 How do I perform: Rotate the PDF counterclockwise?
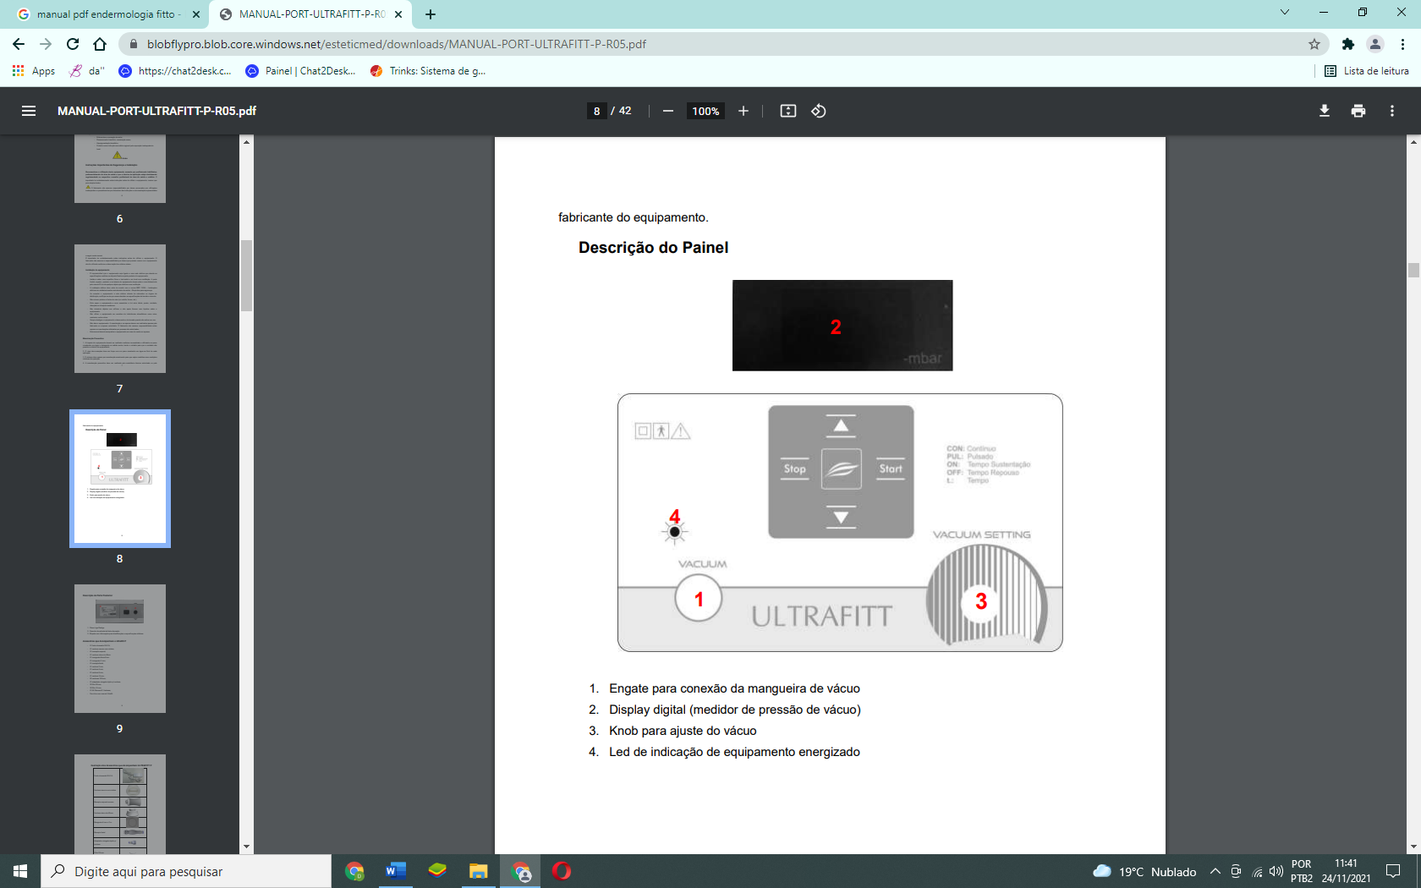(x=819, y=111)
